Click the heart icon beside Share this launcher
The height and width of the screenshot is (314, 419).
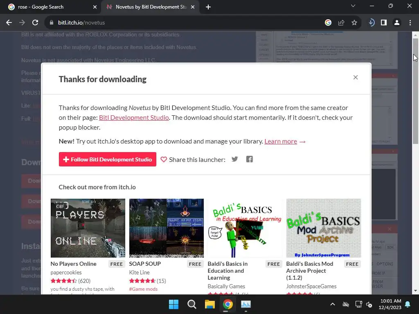coord(164,160)
